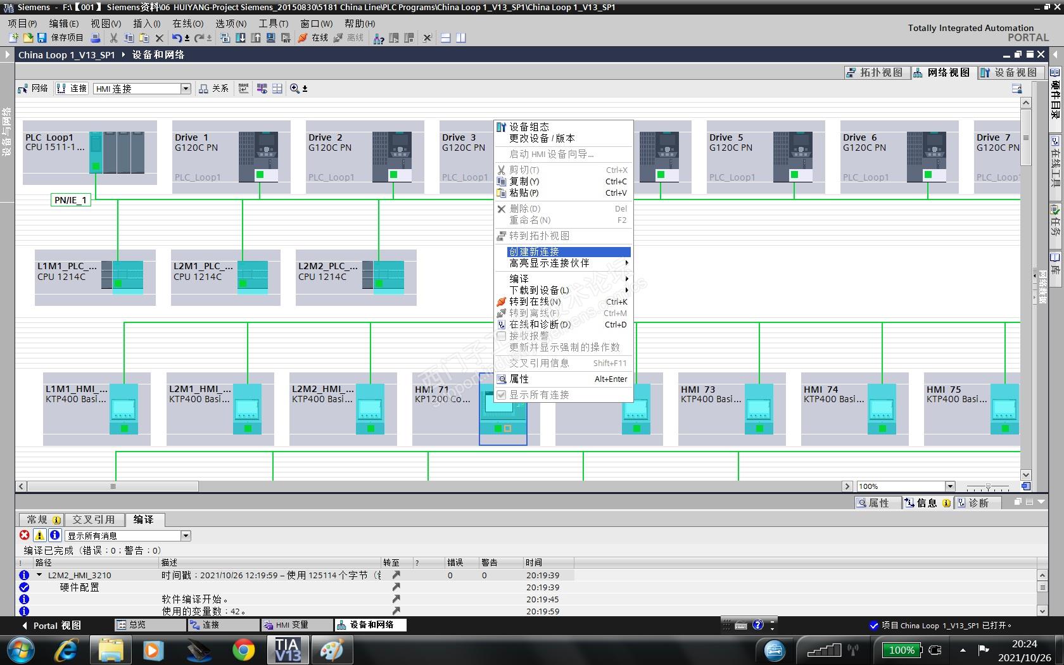Click the split editor vertically icon
Viewport: 1064px width, 665px height.
point(460,38)
